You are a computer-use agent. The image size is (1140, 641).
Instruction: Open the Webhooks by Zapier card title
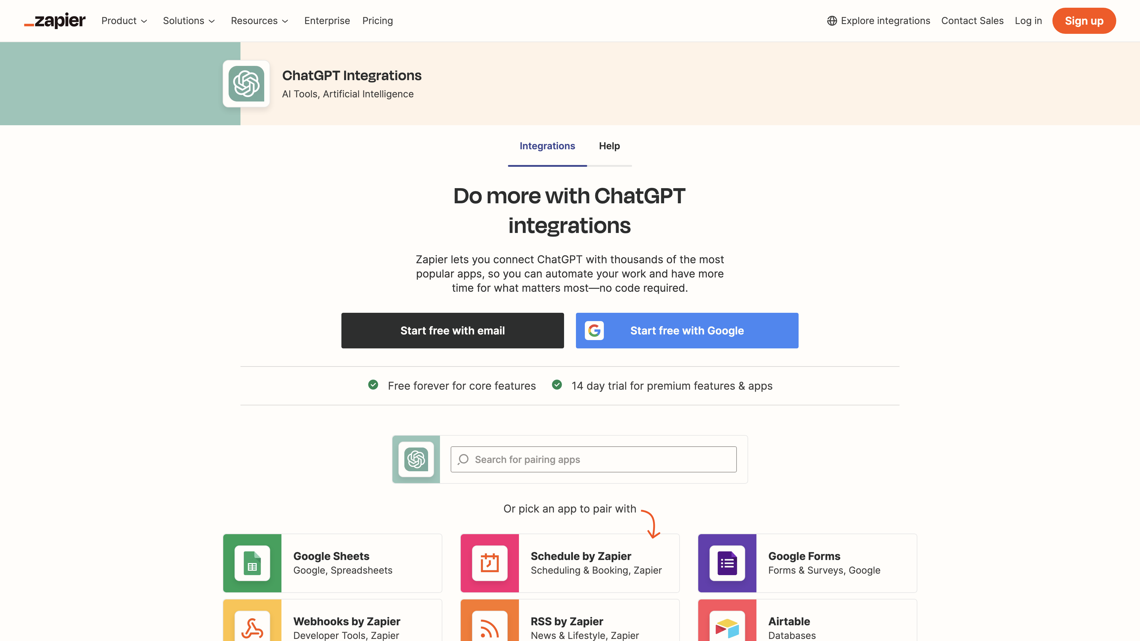point(346,621)
